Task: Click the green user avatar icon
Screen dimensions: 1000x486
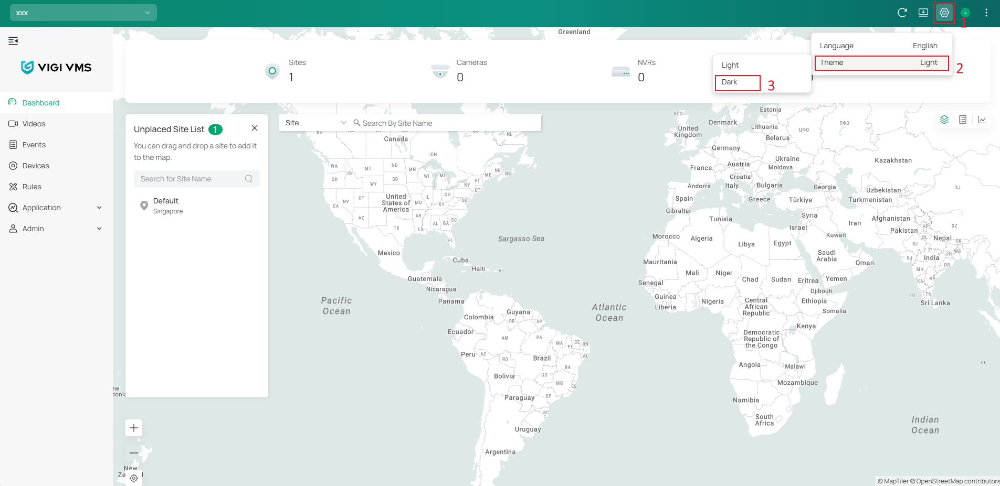Action: tap(965, 13)
